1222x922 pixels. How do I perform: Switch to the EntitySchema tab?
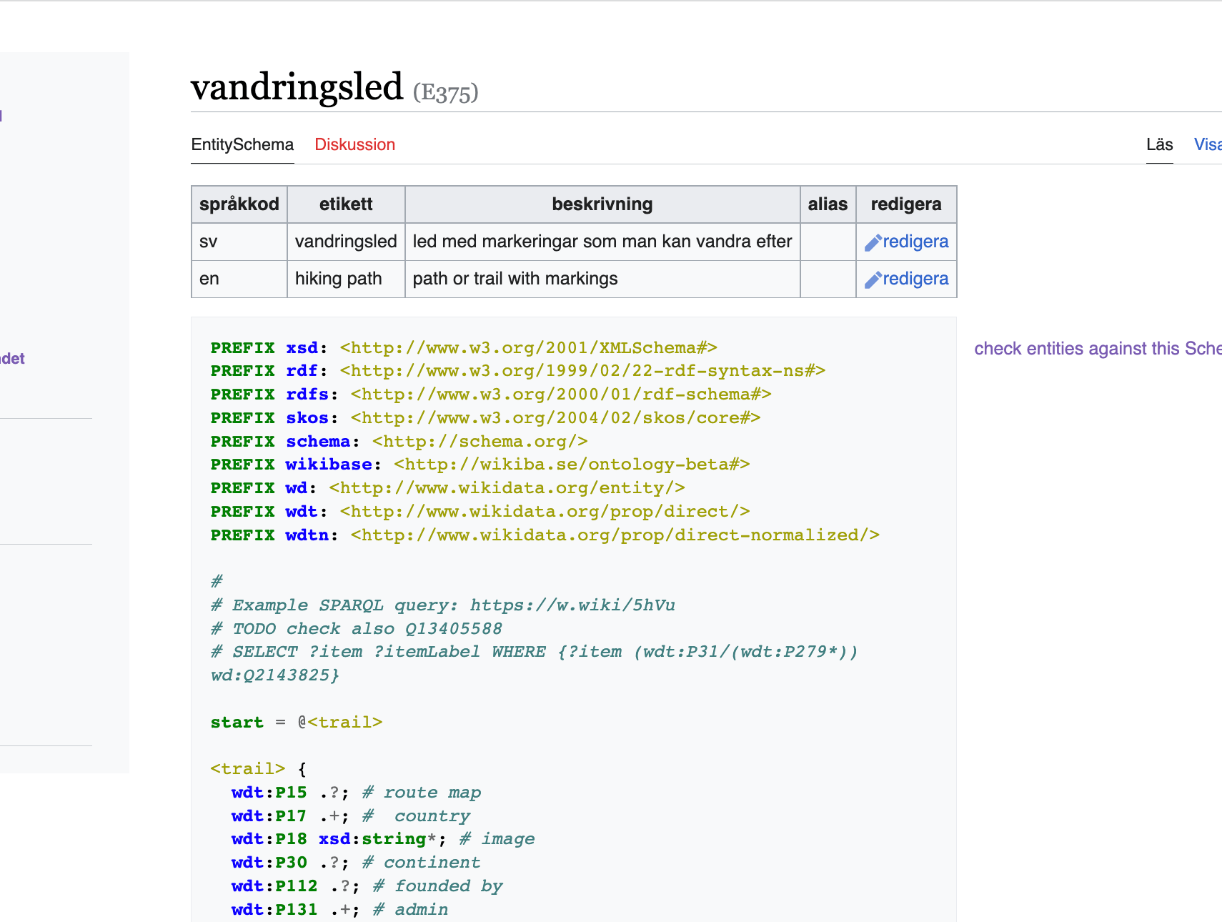[x=242, y=144]
